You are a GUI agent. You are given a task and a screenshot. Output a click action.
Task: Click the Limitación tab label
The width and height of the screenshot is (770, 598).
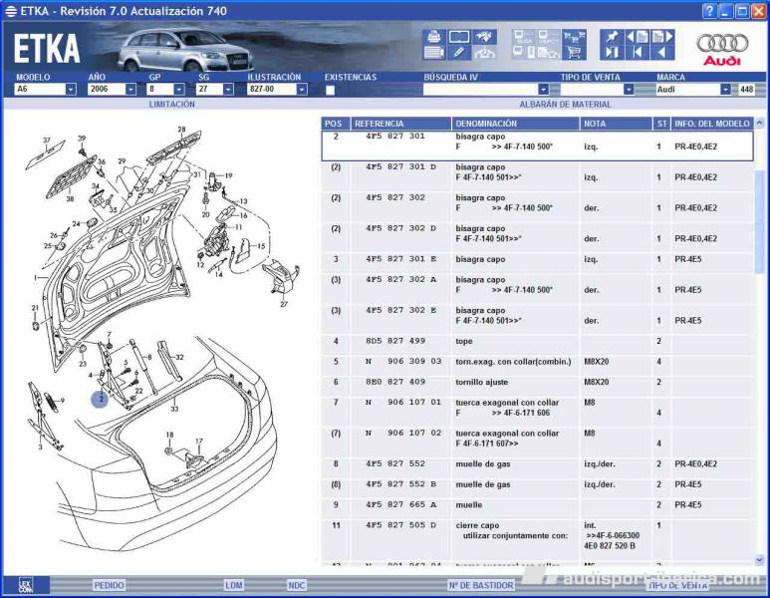point(171,104)
